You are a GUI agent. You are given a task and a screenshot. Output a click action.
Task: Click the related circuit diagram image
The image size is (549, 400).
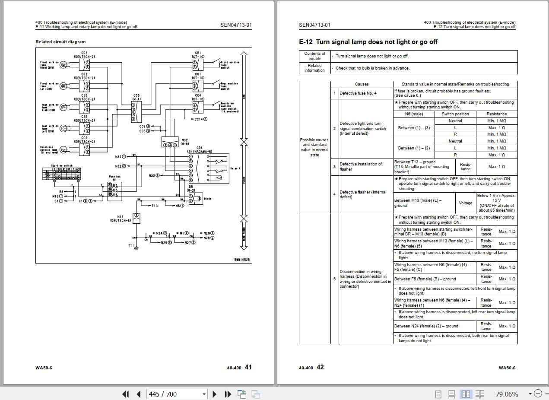[x=143, y=155]
